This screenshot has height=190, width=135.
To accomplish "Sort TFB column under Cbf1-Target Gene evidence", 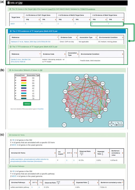I will pos(39,19).
